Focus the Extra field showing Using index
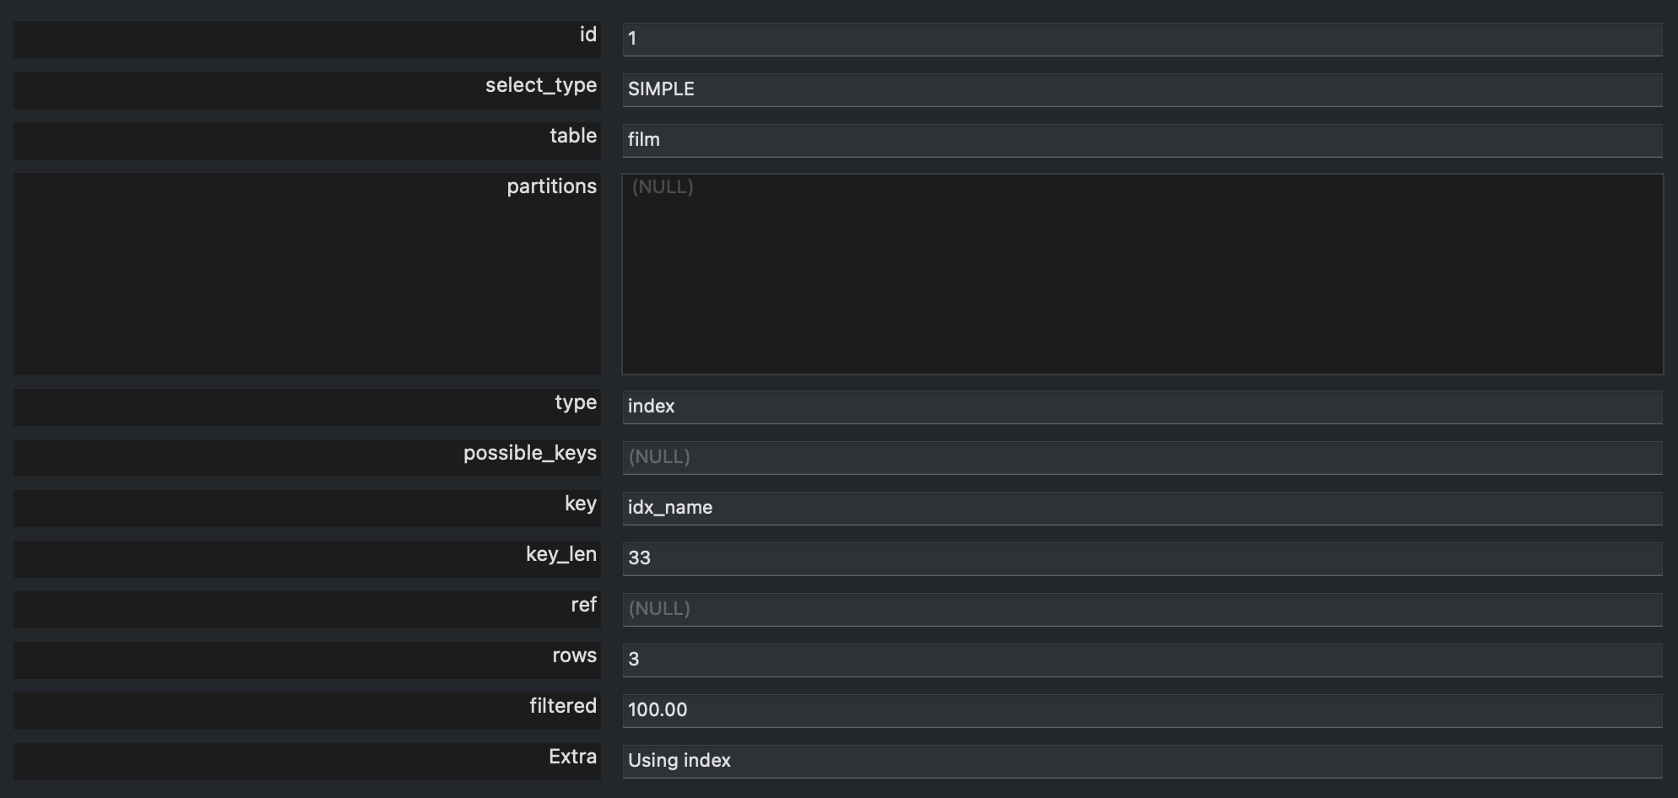 coord(1141,761)
